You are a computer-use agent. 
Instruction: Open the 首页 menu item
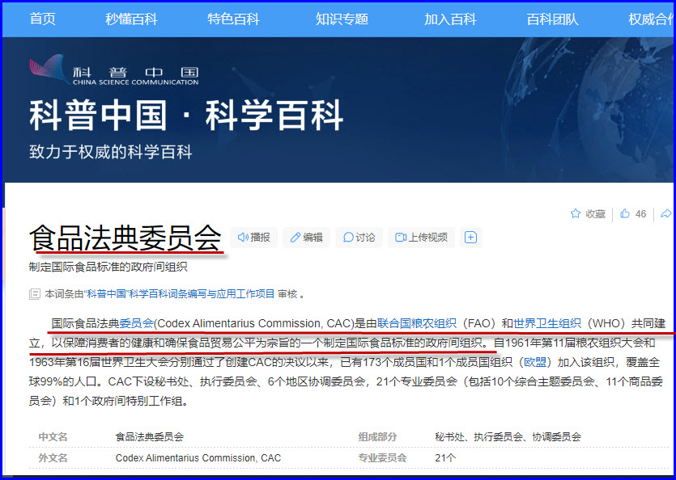[x=43, y=19]
